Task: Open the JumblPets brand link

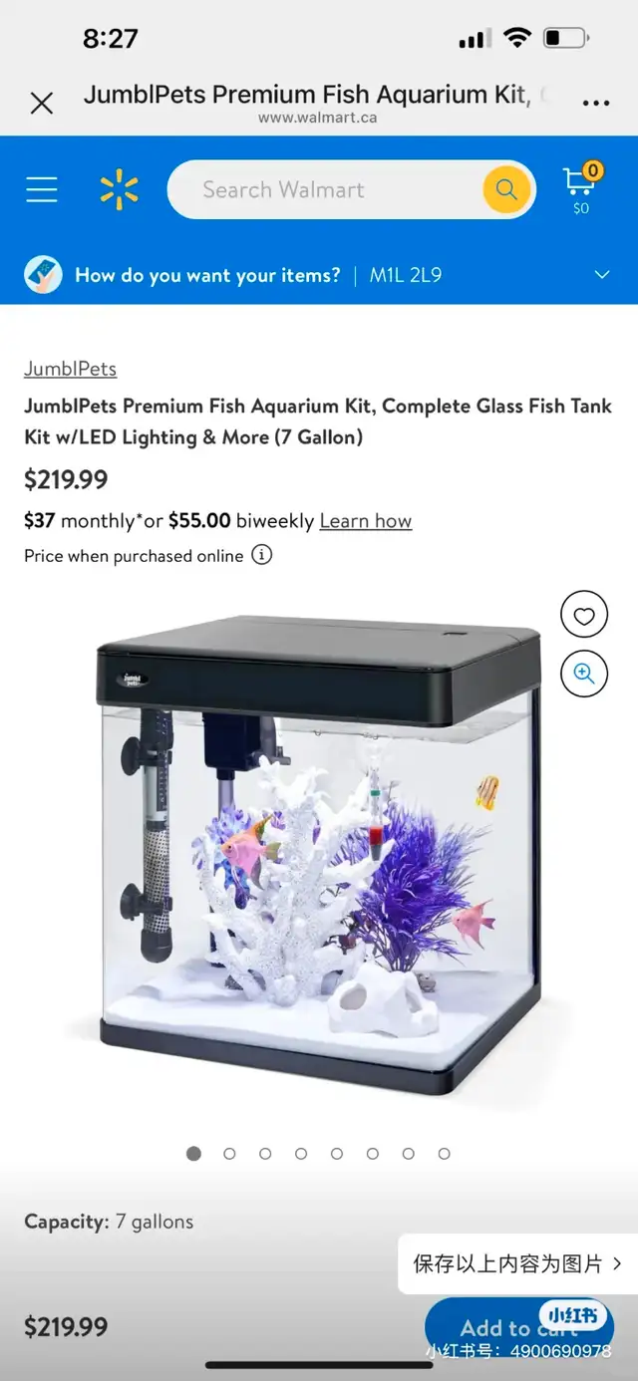Action: [70, 369]
